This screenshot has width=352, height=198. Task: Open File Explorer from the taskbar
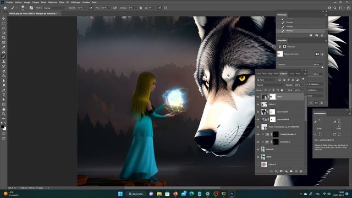tap(159, 194)
